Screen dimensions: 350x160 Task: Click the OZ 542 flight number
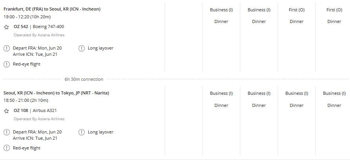click(x=21, y=27)
